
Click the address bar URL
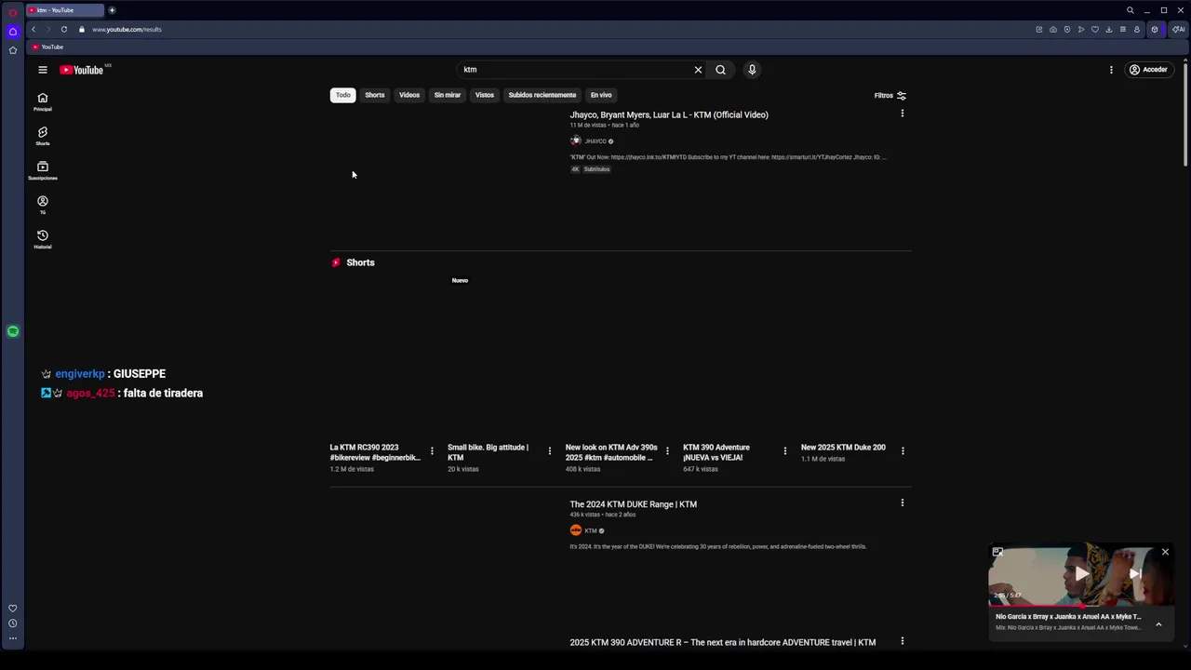(x=127, y=30)
